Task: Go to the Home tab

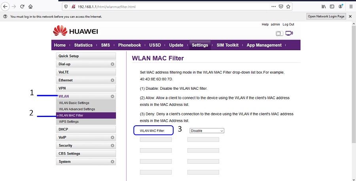Action: coord(60,45)
